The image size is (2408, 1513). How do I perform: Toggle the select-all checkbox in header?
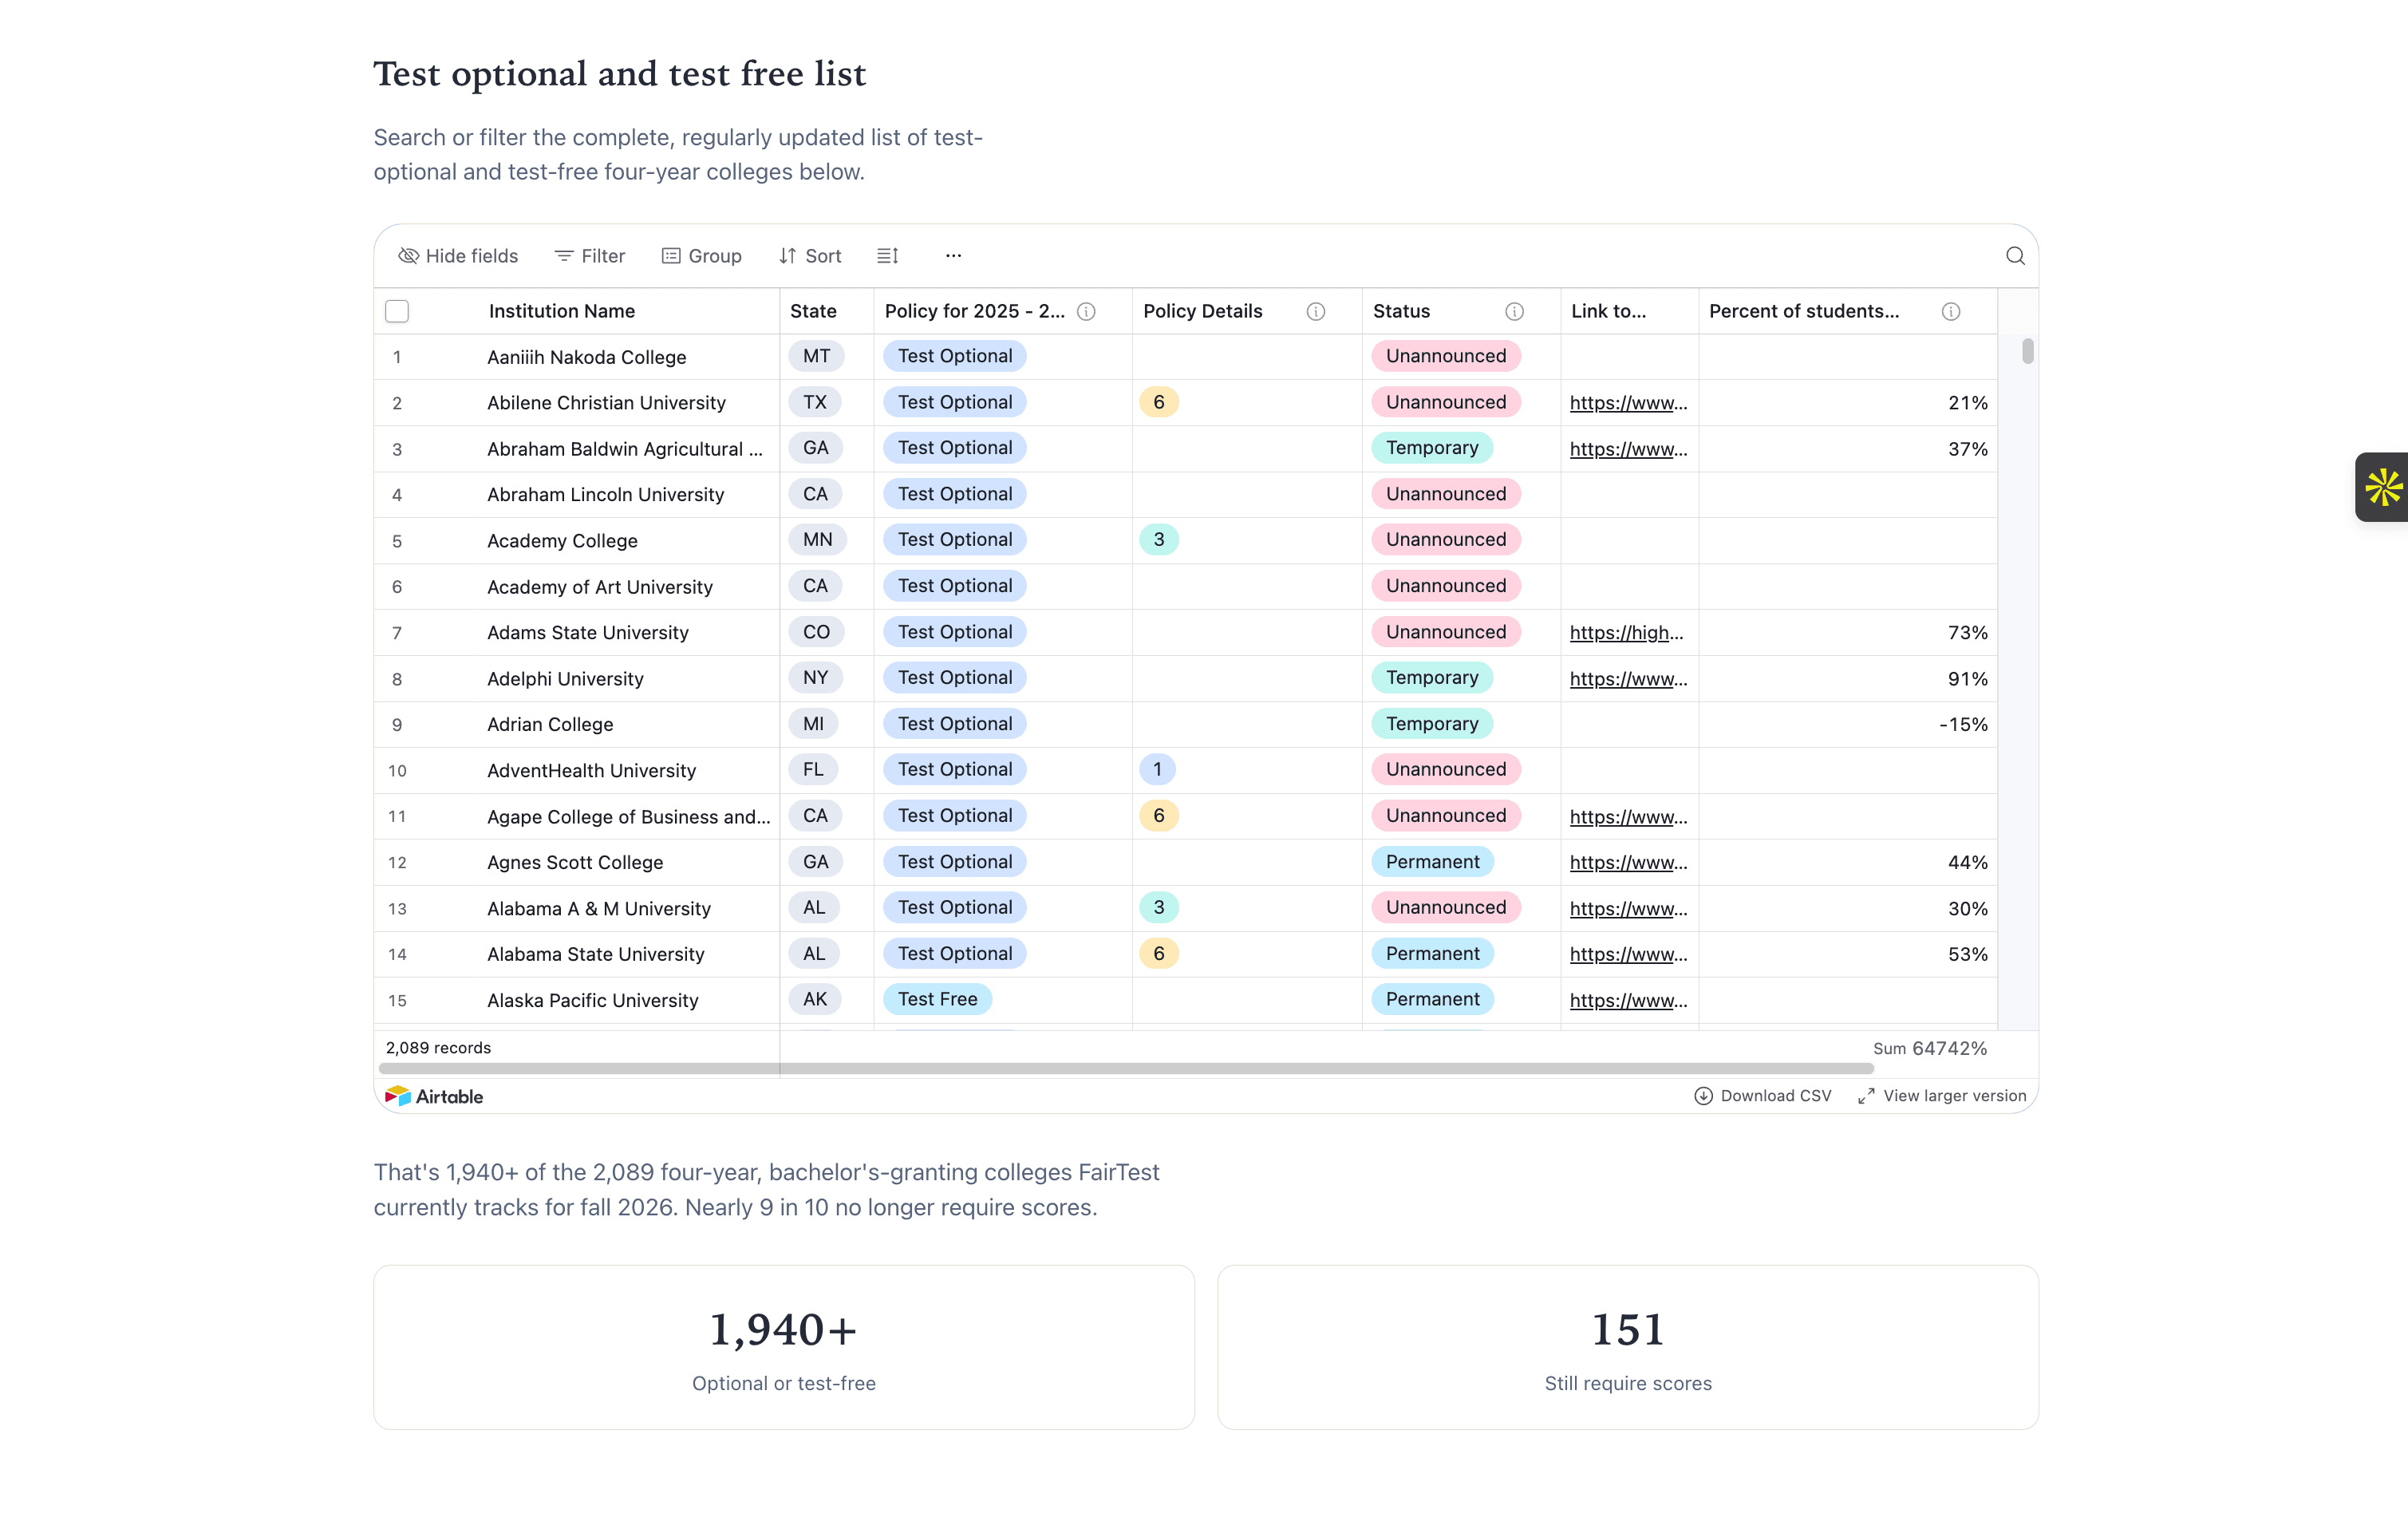[x=397, y=312]
